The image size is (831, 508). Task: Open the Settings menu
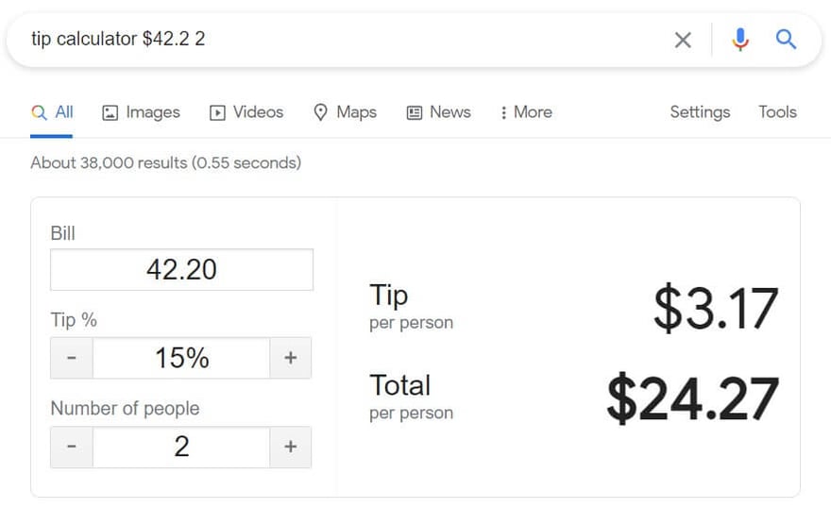coord(700,112)
